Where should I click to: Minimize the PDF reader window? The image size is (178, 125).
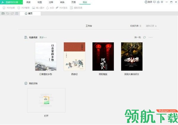[x=166, y=2]
